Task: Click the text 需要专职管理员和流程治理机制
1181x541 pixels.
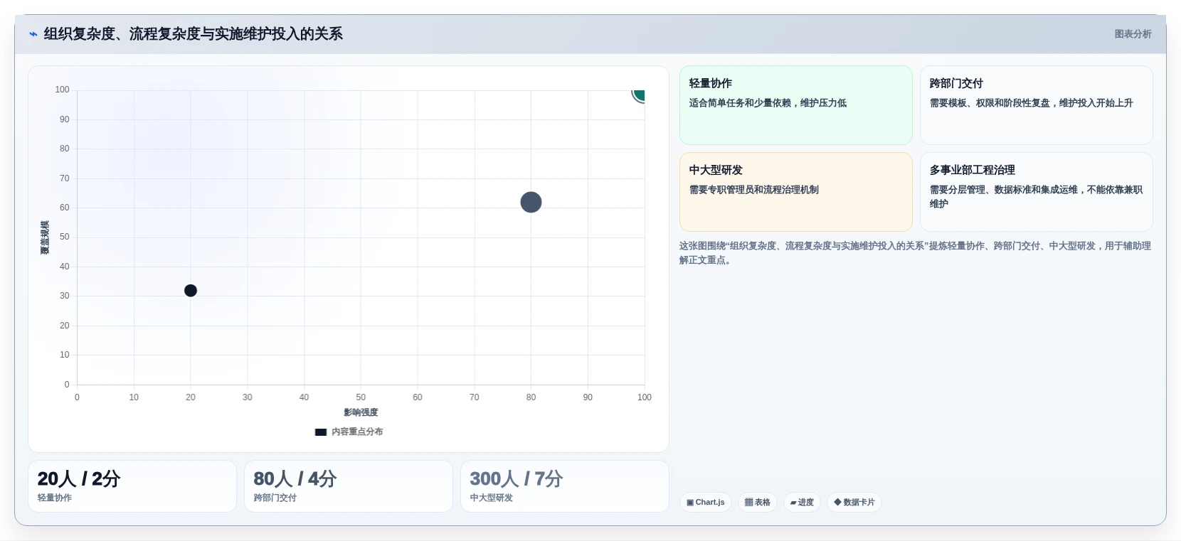Action: pos(754,190)
